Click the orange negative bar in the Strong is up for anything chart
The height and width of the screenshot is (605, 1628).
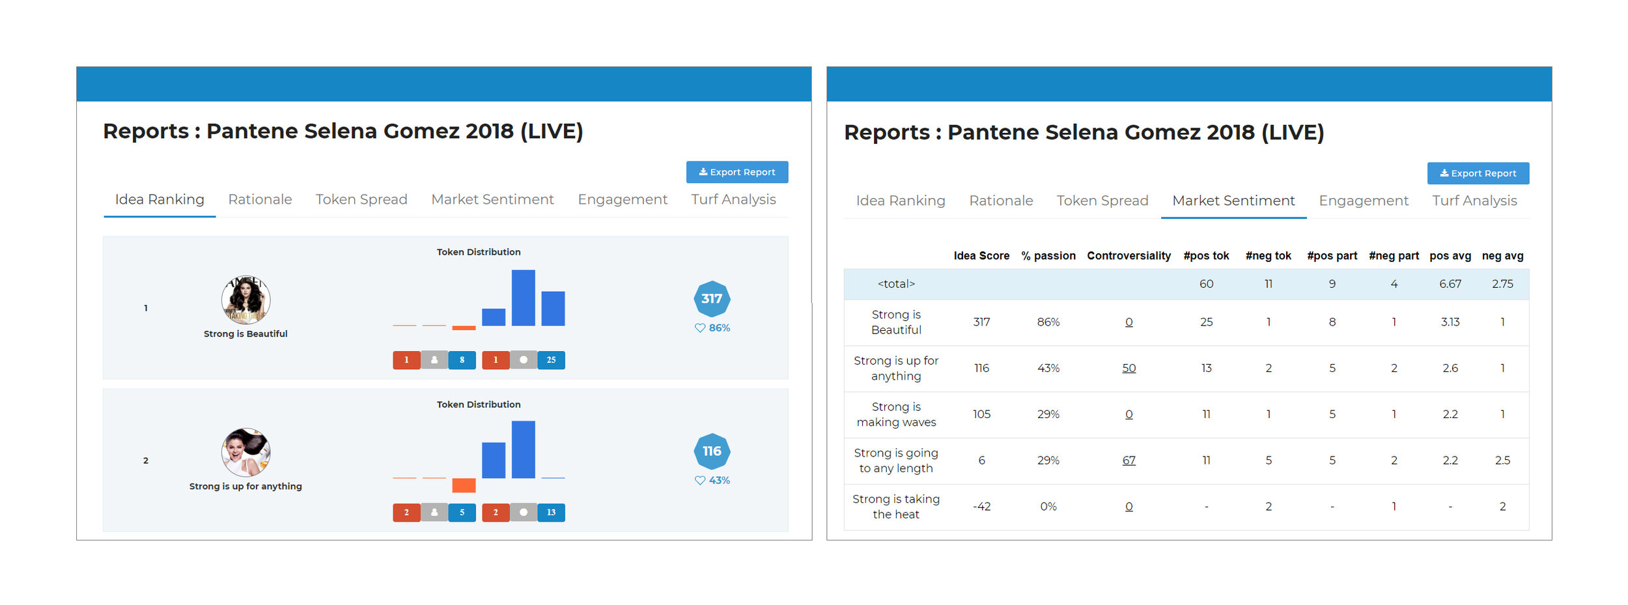click(x=464, y=485)
